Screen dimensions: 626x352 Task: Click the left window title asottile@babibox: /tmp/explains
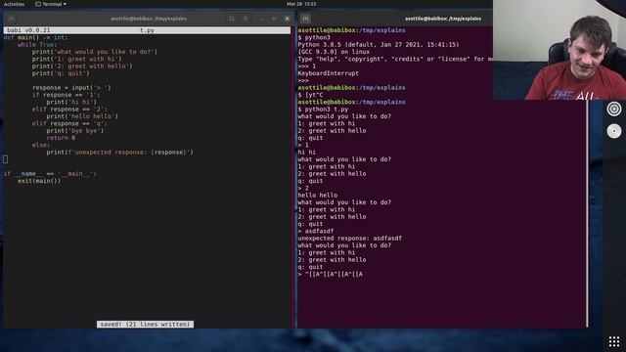pyautogui.click(x=149, y=19)
